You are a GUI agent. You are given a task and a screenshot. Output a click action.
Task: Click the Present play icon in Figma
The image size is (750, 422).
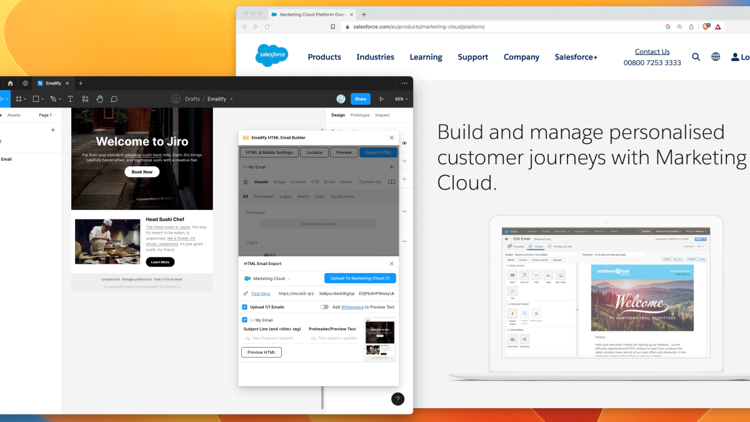point(382,99)
